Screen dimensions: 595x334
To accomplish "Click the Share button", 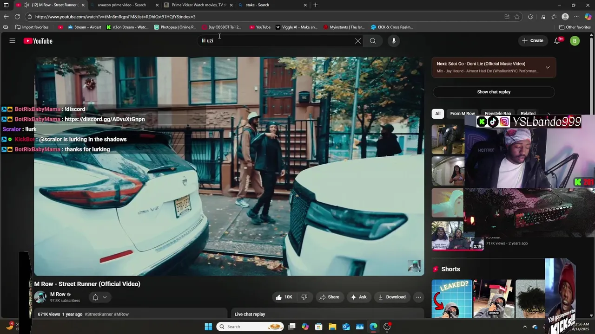I will tap(329, 297).
